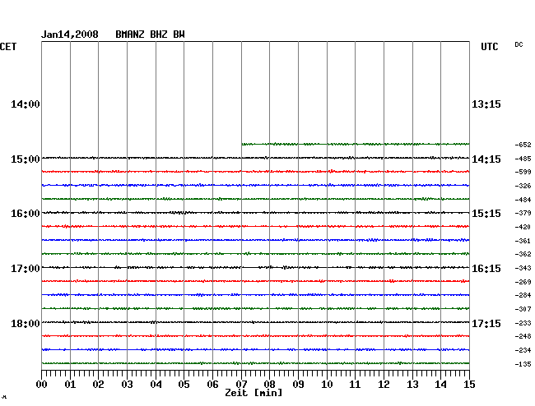
Task: Click the 18:00 CET time label
Action: coord(26,324)
